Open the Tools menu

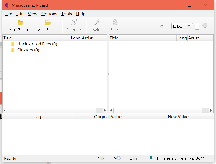[67, 14]
